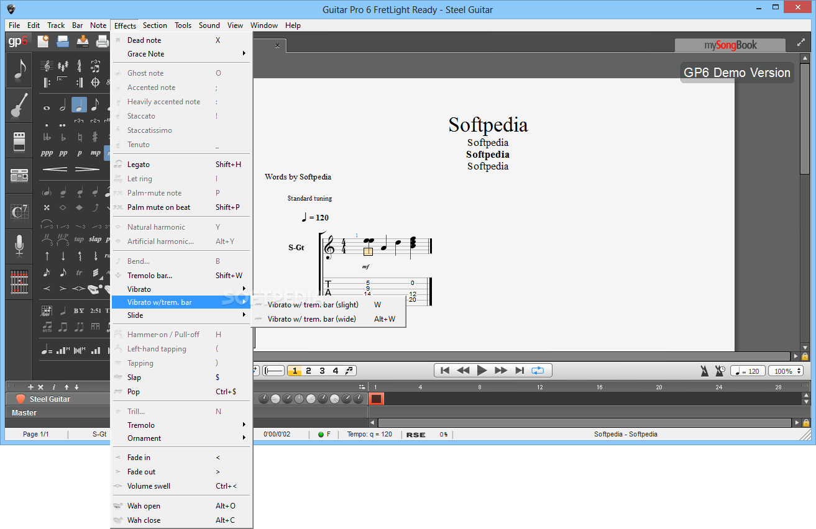Select the mp dynamic marking
Viewport: 816px width, 529px height.
[x=95, y=153]
